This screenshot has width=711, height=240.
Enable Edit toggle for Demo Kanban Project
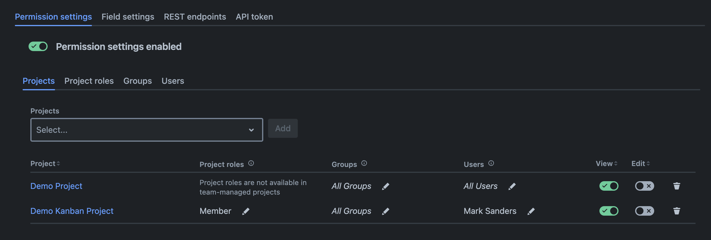point(644,211)
